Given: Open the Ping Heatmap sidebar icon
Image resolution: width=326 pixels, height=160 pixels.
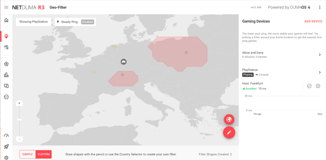Looking at the screenshot, I should [x=6, y=47].
